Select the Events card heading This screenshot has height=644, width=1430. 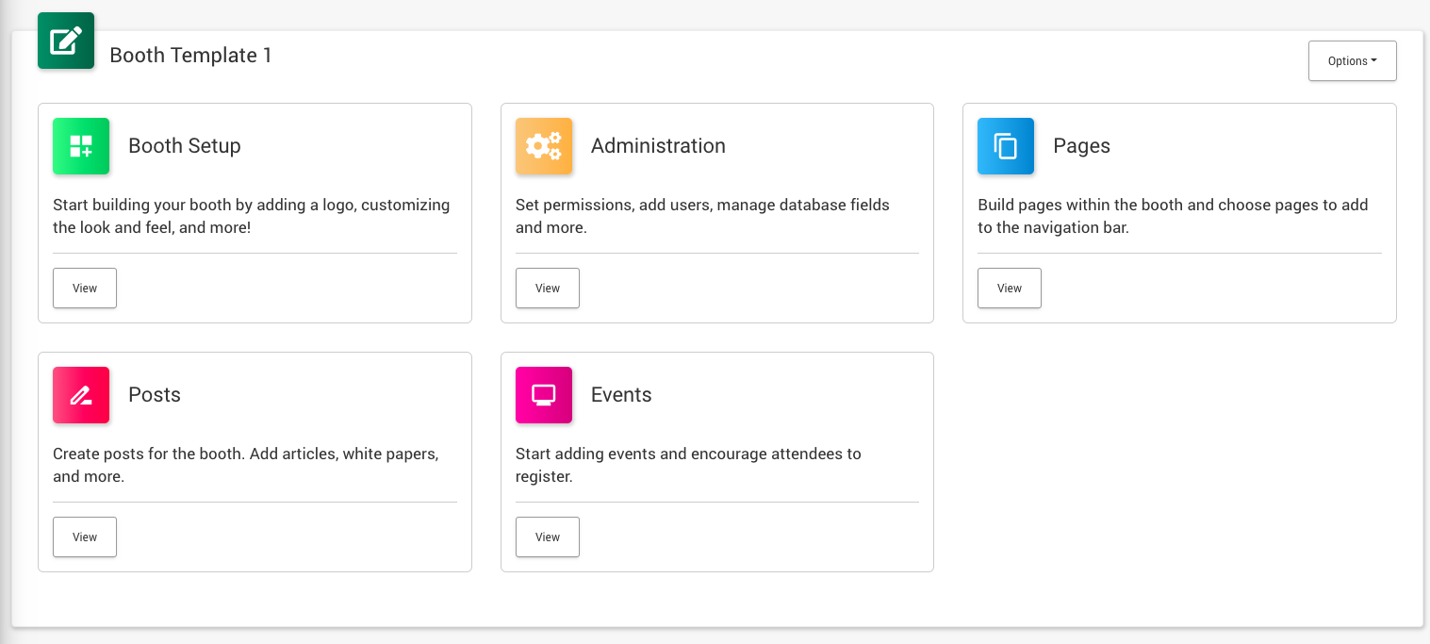(x=621, y=395)
